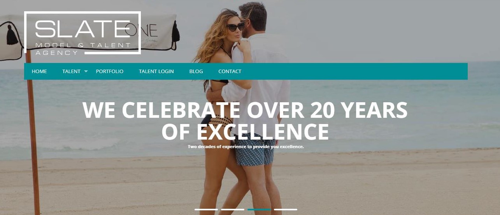Switch to the second carousel slide indicator
500x215 pixels.
point(233,210)
